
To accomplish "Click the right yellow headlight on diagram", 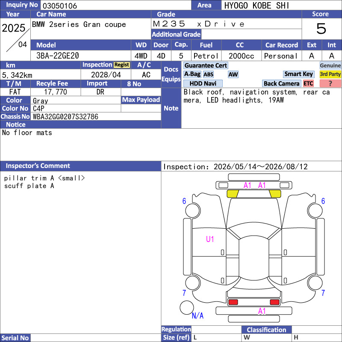I will point(275,194).
